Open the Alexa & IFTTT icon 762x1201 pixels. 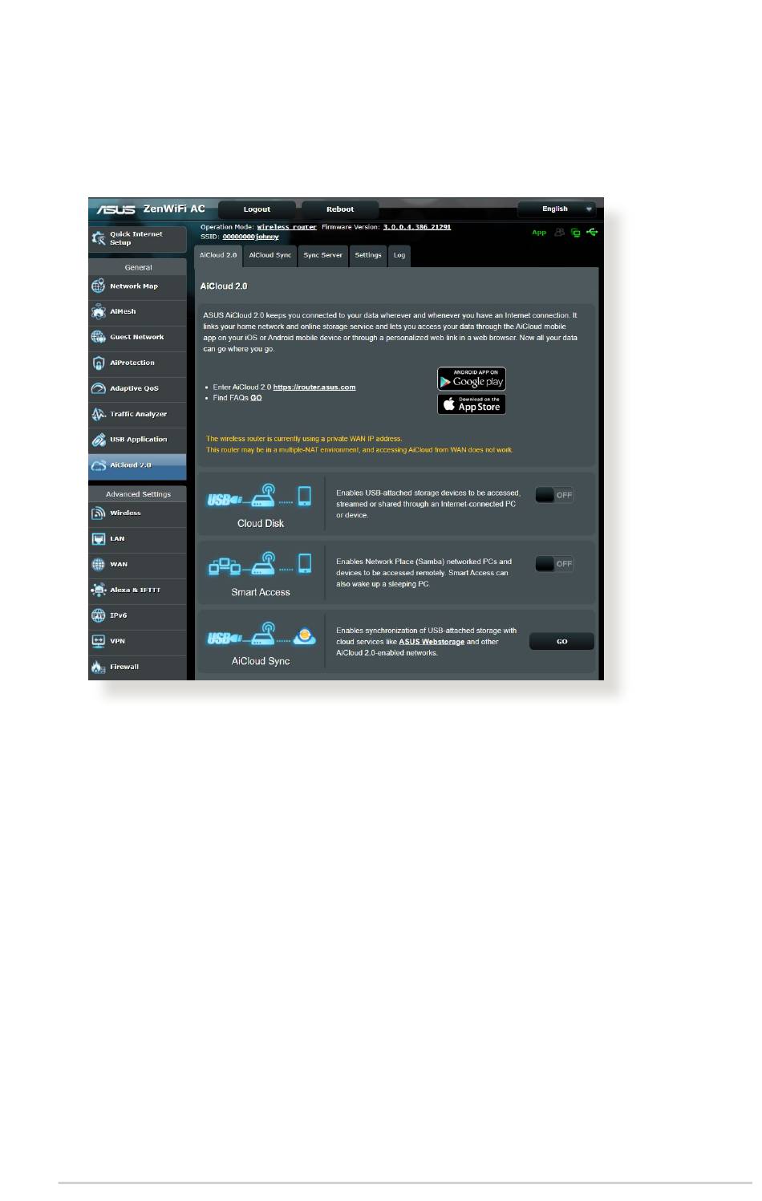click(99, 590)
